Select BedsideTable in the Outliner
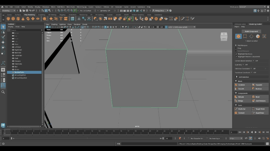This screenshot has width=270, height=151. click(19, 72)
